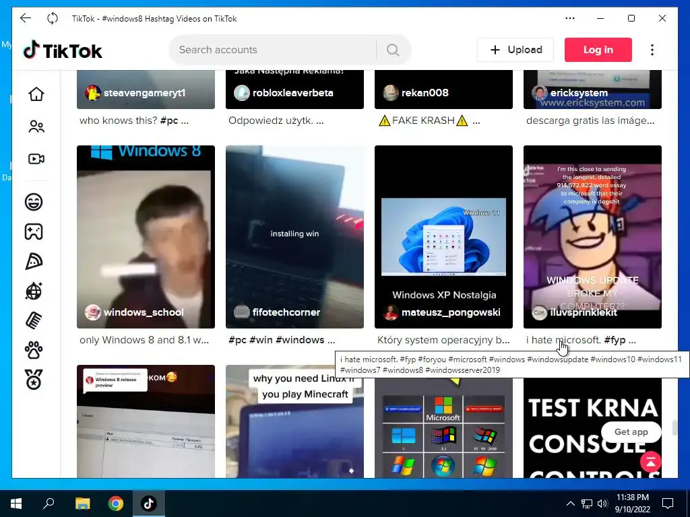Click the Log in button
The width and height of the screenshot is (690, 517).
pyautogui.click(x=598, y=50)
